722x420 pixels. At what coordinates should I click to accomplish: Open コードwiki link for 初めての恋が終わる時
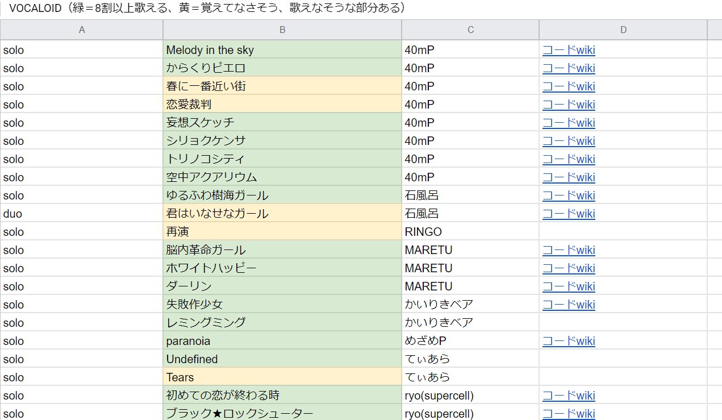569,396
